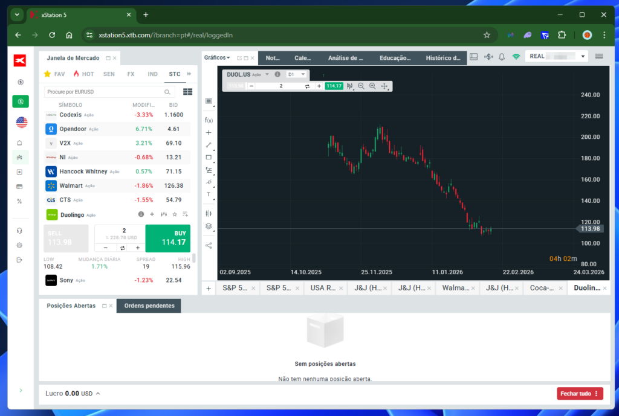The height and width of the screenshot is (416, 619).
Task: Zoom in on the chart
Action: (x=372, y=86)
